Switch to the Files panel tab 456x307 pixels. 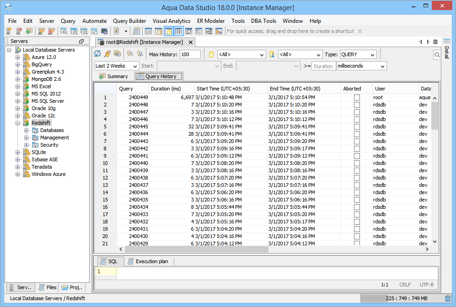pyautogui.click(x=48, y=287)
